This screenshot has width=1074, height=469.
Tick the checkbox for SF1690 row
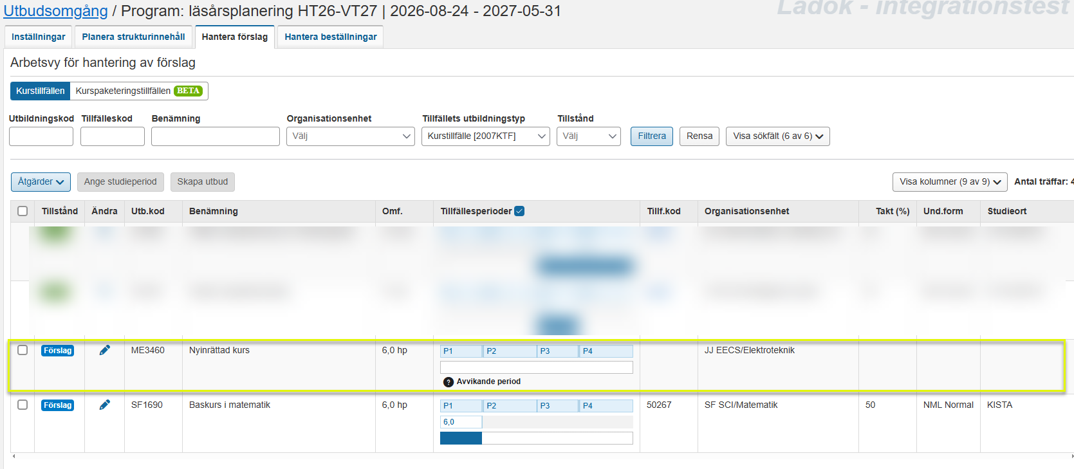tap(23, 405)
